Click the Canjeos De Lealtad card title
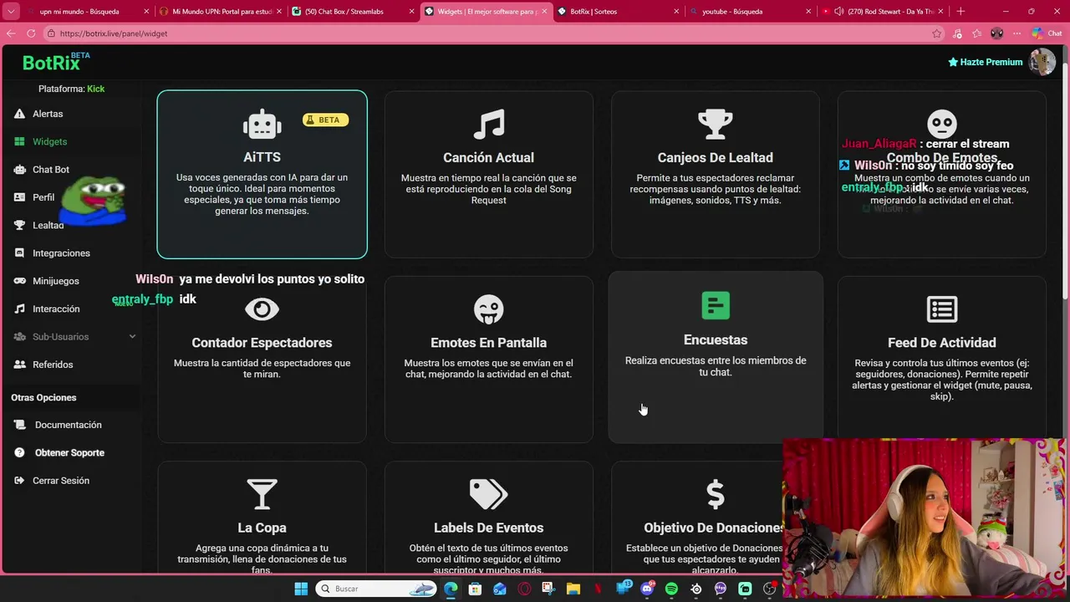This screenshot has height=602, width=1070. [715, 157]
